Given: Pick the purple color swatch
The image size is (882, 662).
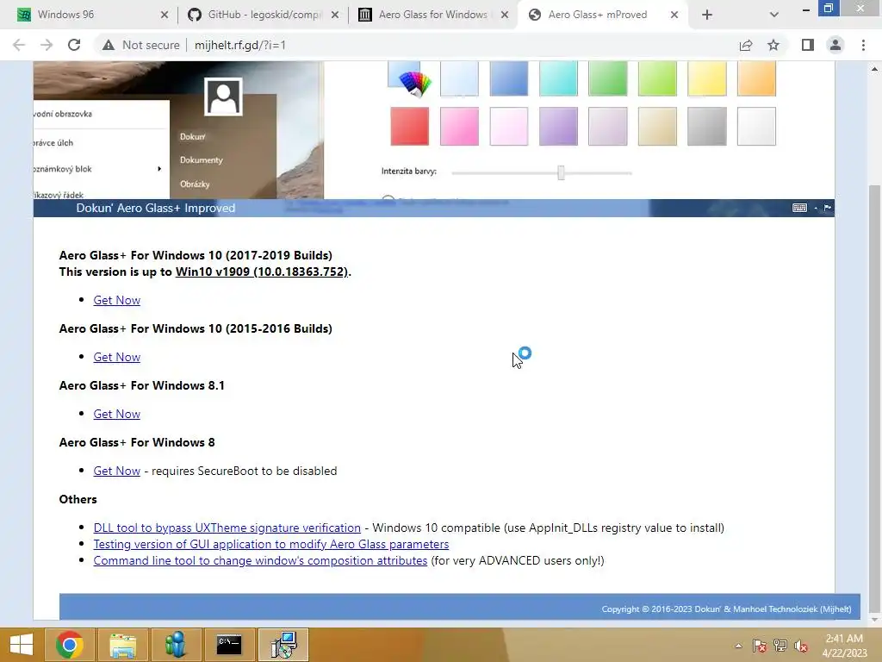Looking at the screenshot, I should click(x=558, y=126).
